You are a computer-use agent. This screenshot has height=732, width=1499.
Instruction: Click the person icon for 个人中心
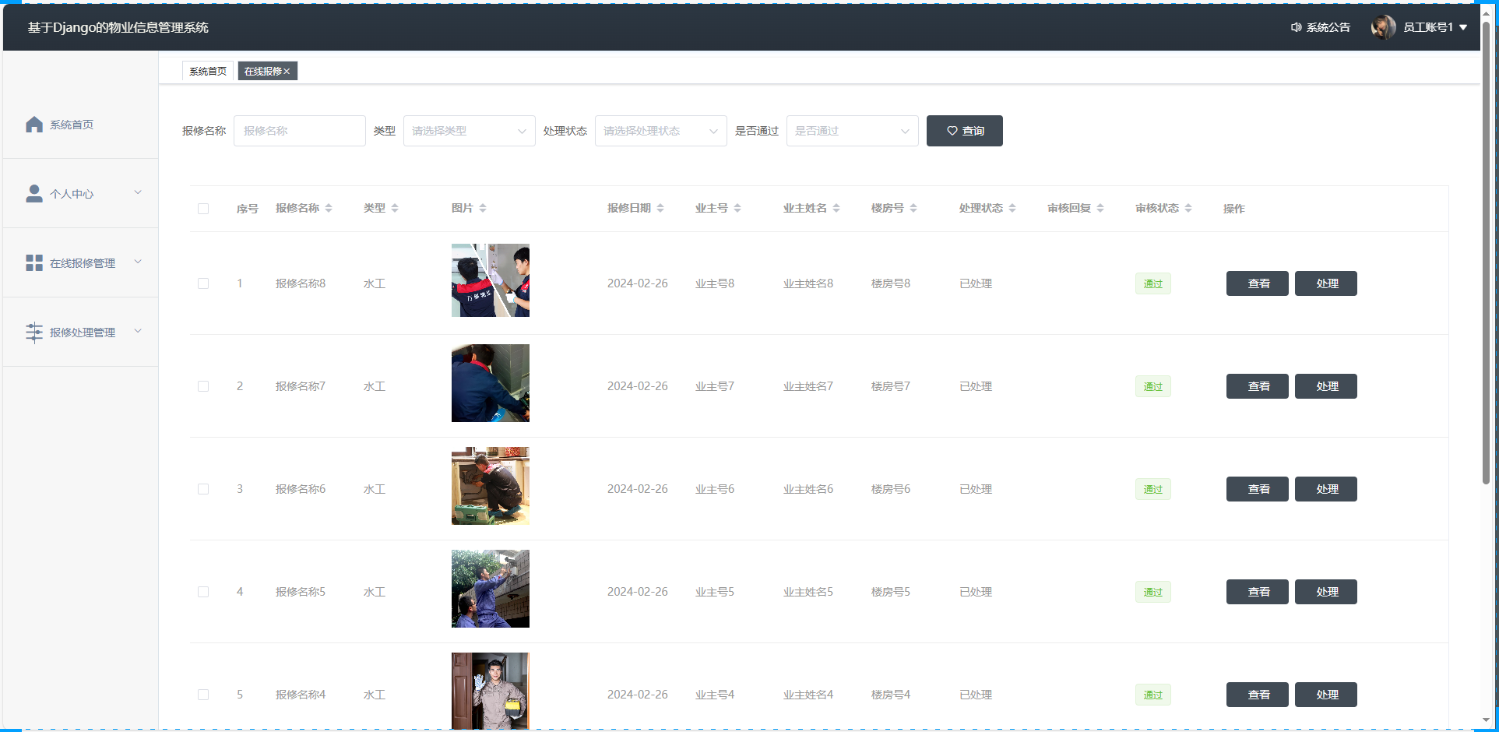[x=34, y=194]
